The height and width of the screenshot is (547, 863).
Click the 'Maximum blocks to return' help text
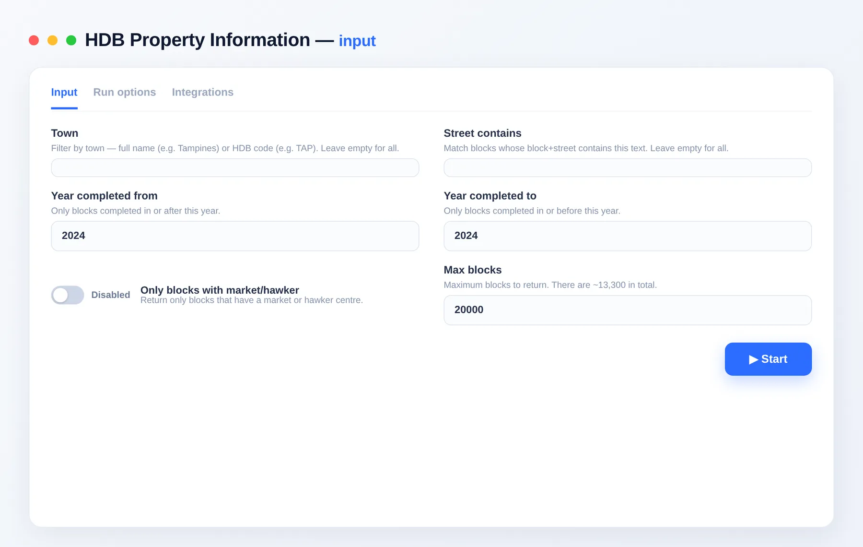[x=550, y=285]
